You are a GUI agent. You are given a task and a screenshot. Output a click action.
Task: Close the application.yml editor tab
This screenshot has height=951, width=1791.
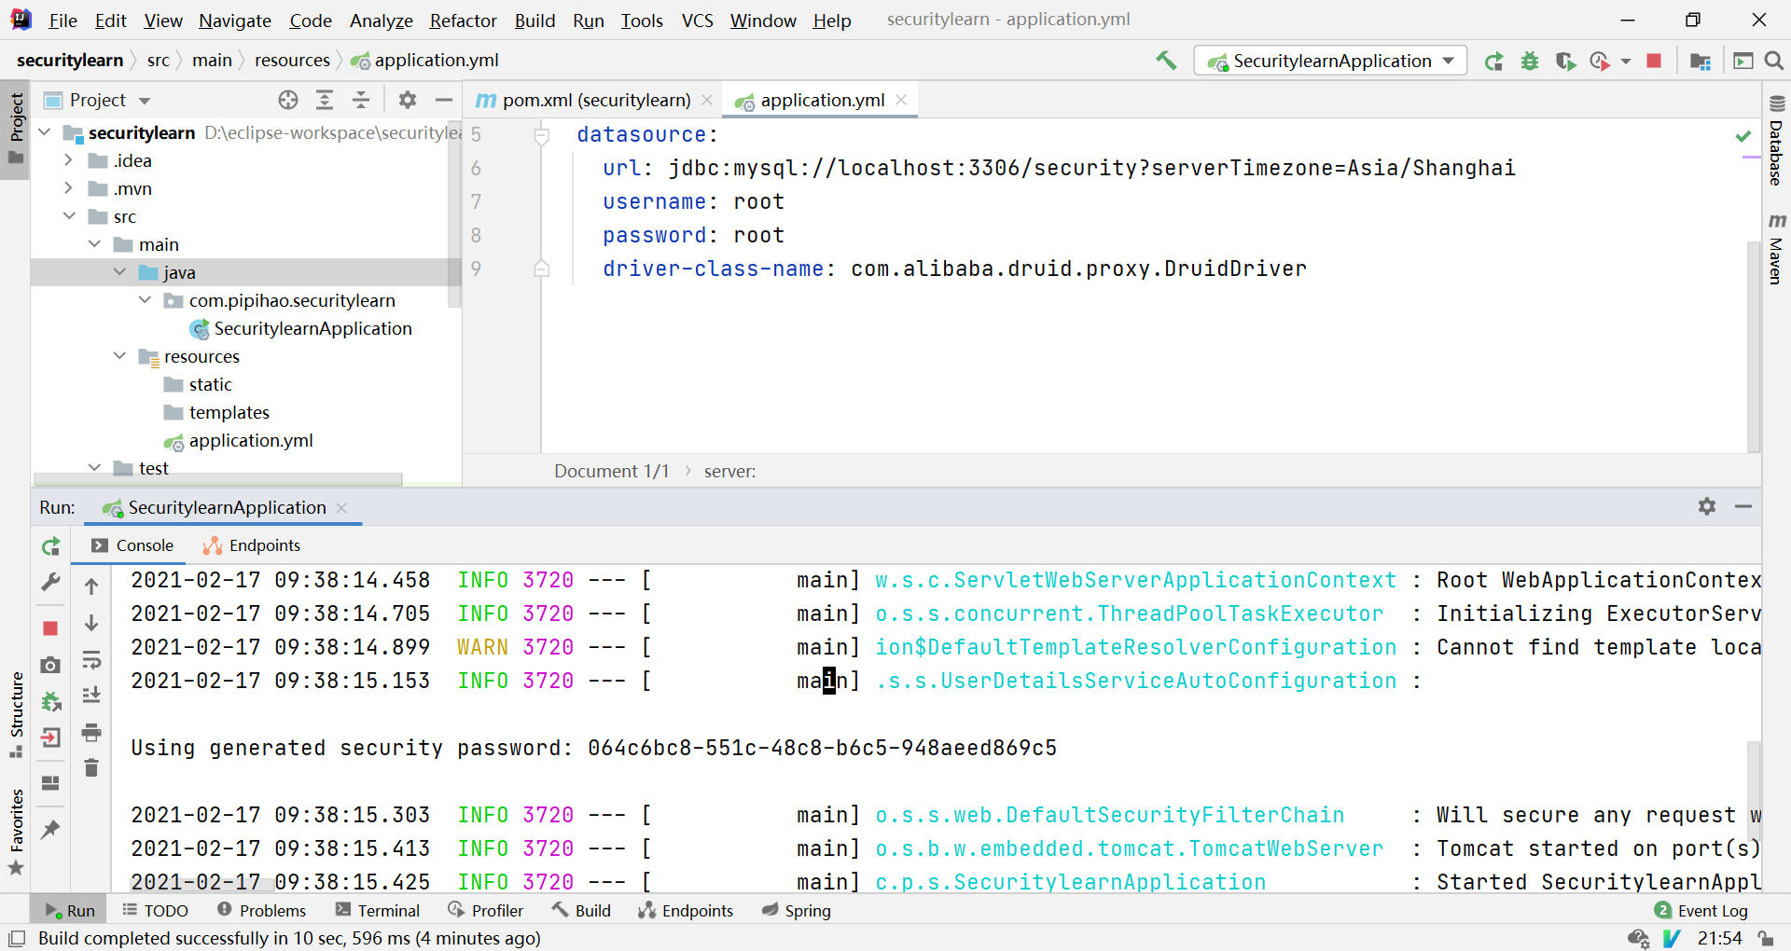pos(901,100)
